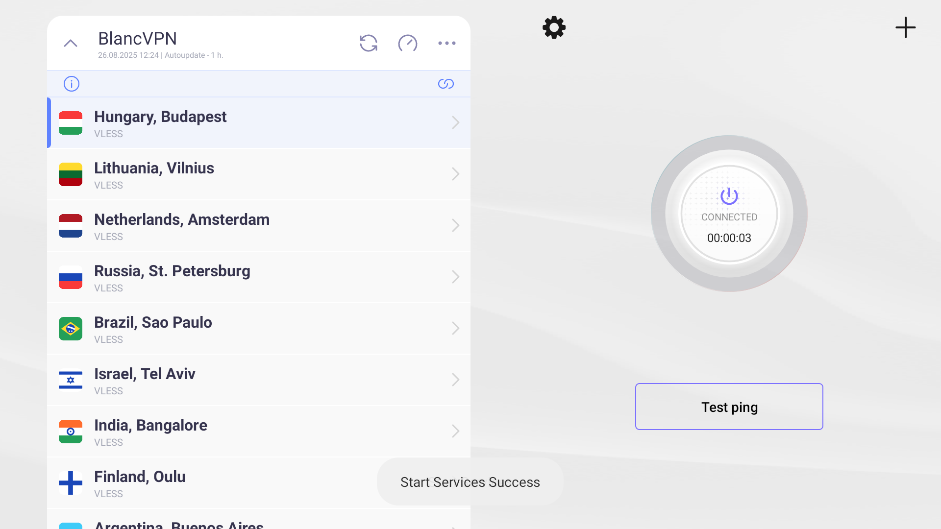Choose the Israel, Tel Aviv server
Image resolution: width=941 pixels, height=529 pixels.
point(145,380)
